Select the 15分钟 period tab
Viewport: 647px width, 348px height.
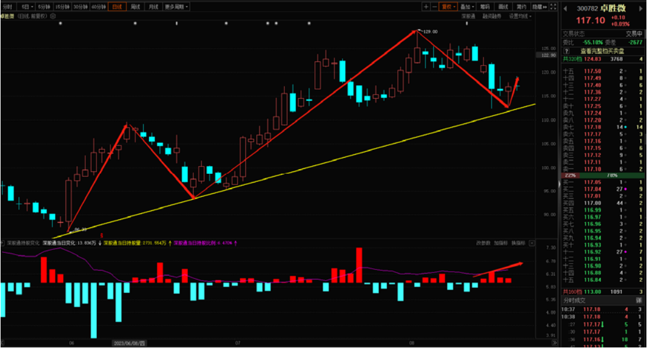62,6
